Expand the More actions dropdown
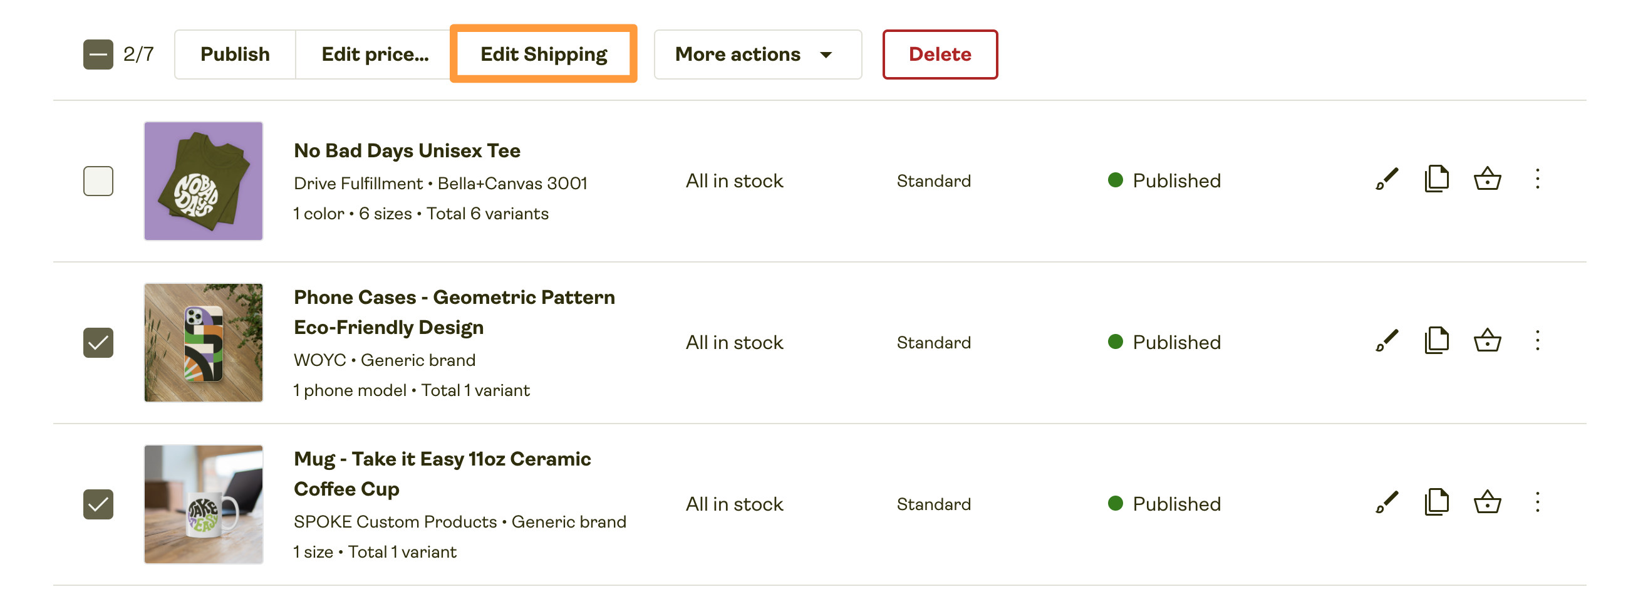 [x=757, y=55]
